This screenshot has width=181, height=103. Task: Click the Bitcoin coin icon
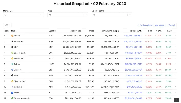12,36
